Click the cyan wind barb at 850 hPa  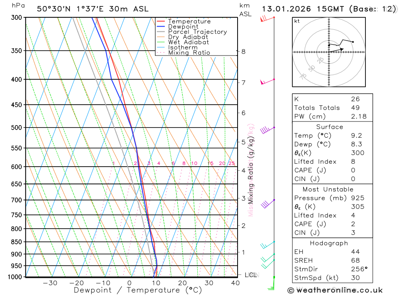pos(267,245)
